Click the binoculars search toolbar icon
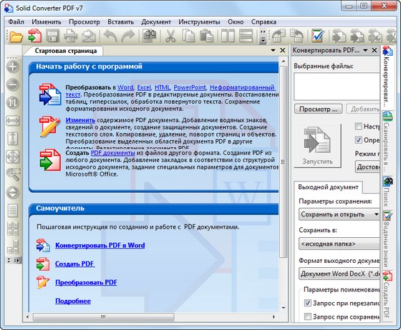 point(150,36)
